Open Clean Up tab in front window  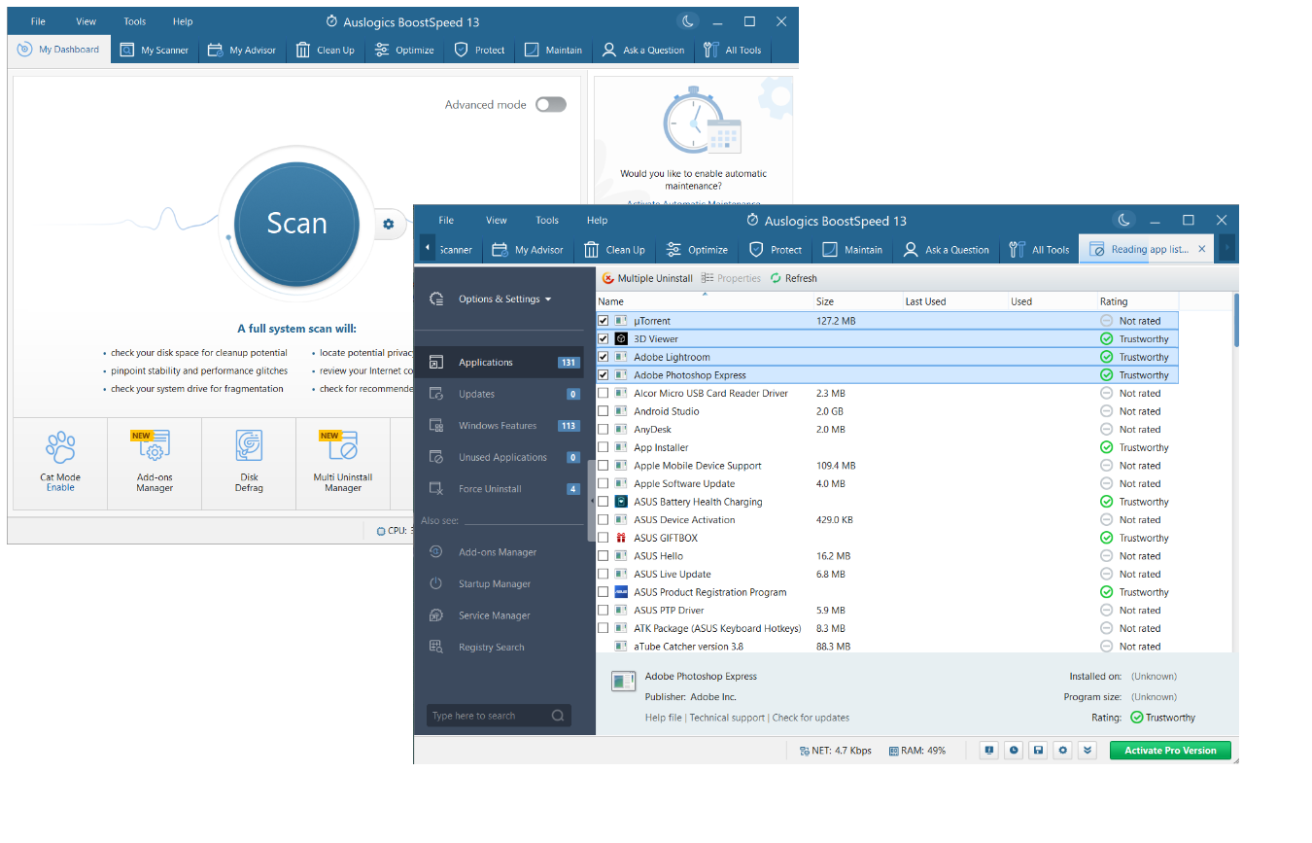point(613,250)
